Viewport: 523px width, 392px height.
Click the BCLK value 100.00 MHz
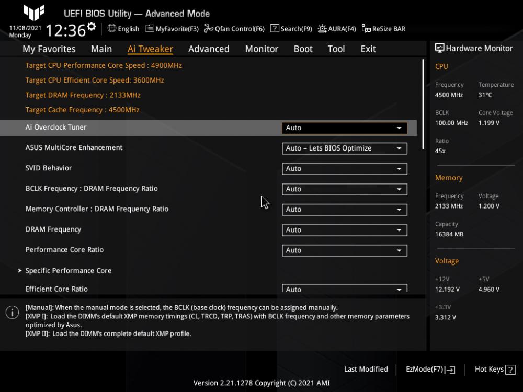(451, 123)
